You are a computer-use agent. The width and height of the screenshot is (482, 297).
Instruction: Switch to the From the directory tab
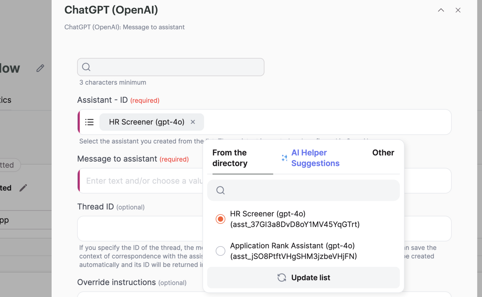[229, 158]
